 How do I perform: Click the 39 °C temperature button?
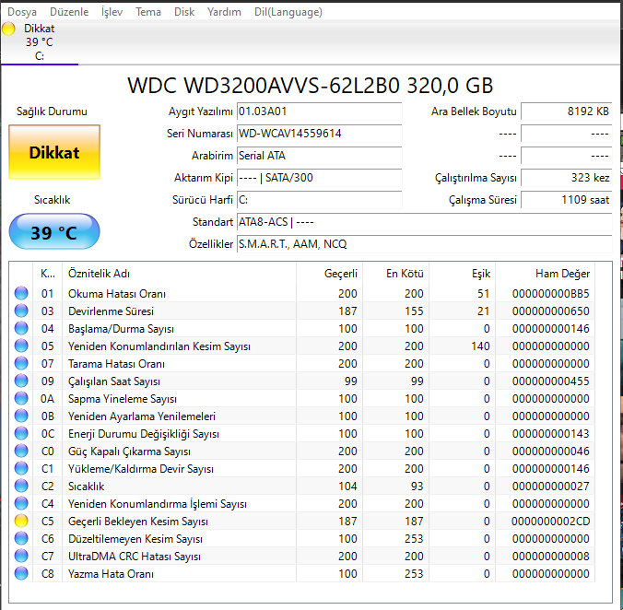(x=54, y=231)
